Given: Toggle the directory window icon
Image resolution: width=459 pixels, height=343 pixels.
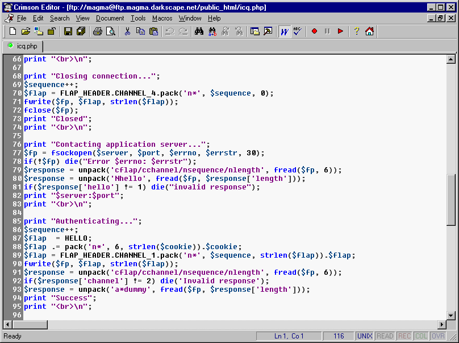Looking at the screenshot, I should pyautogui.click(x=255, y=31).
